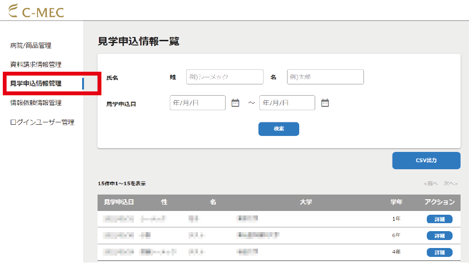
Task: Open 情報依頼情報管理 menu
Action: point(36,103)
